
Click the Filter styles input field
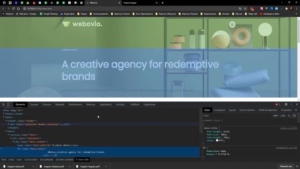click(237, 115)
